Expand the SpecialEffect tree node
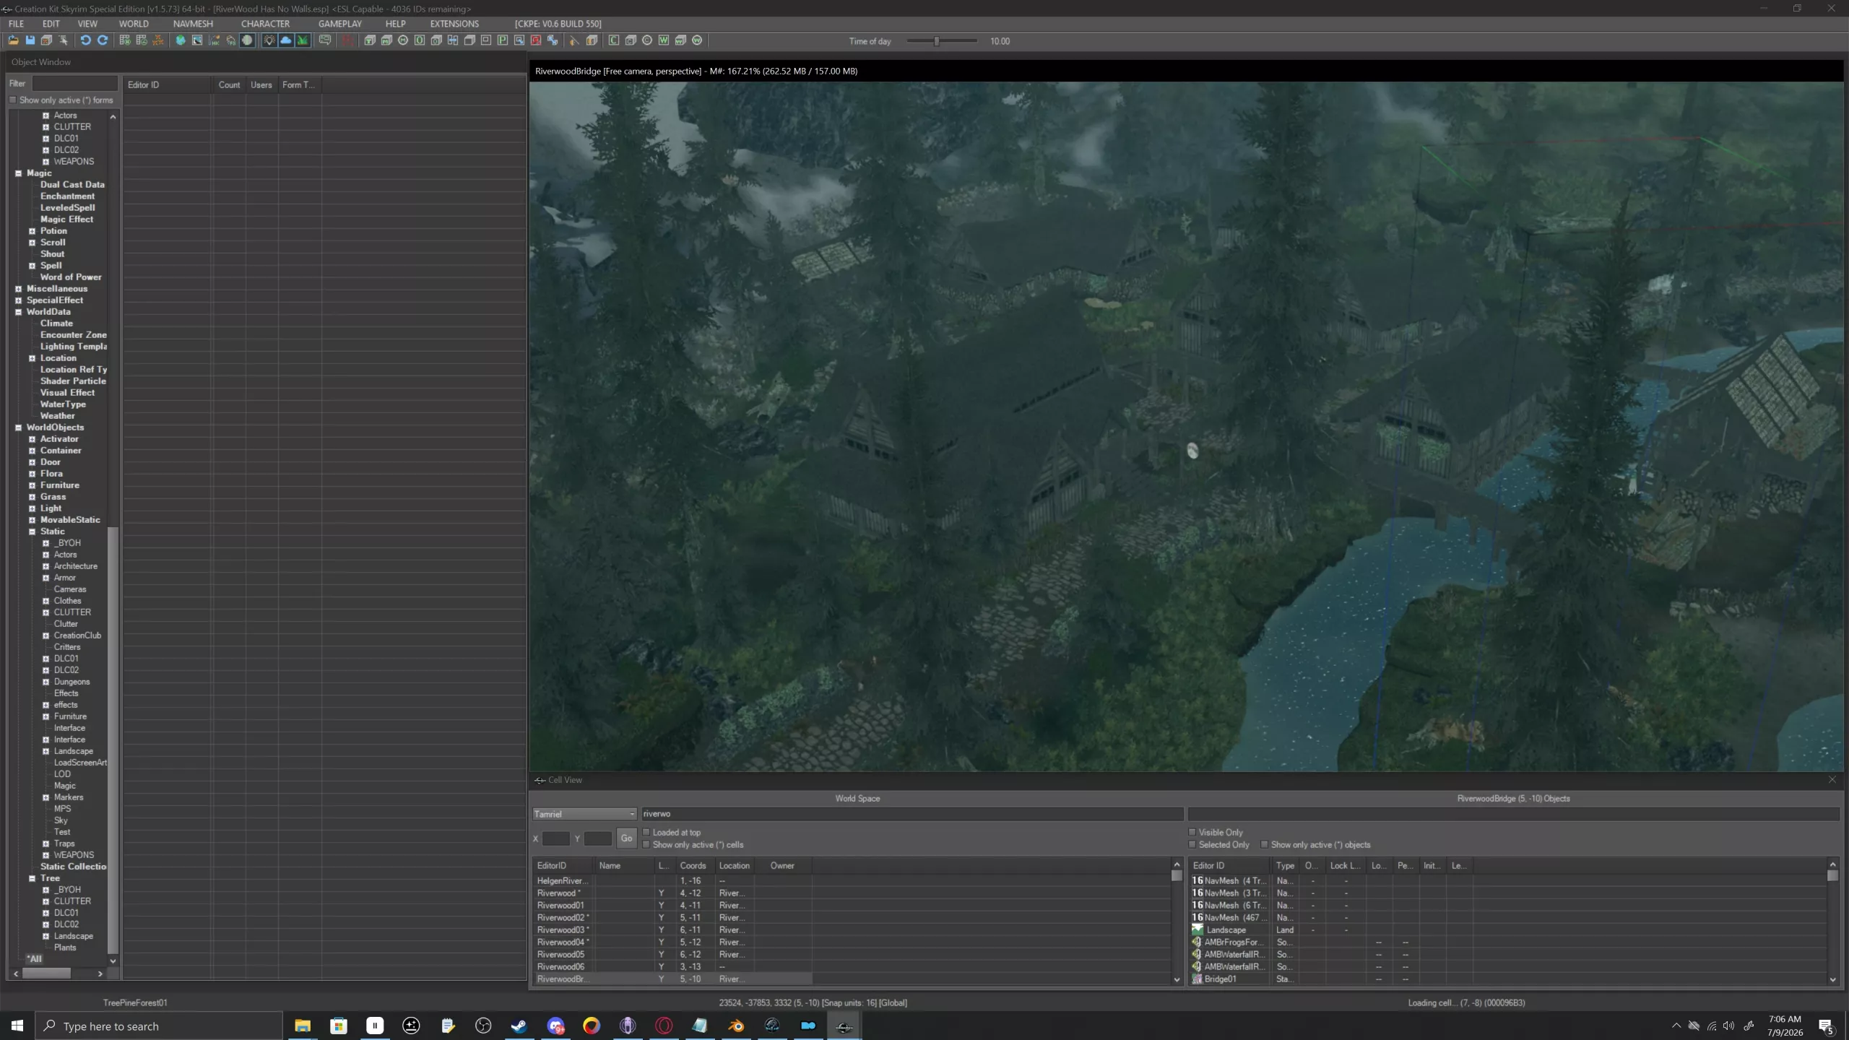 click(x=19, y=300)
